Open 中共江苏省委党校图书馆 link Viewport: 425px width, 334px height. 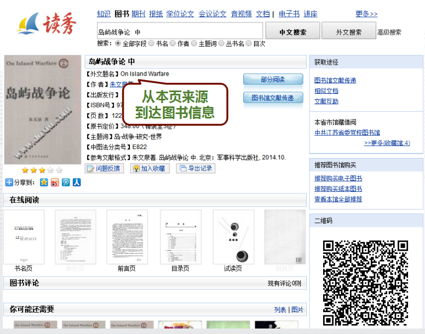(347, 132)
